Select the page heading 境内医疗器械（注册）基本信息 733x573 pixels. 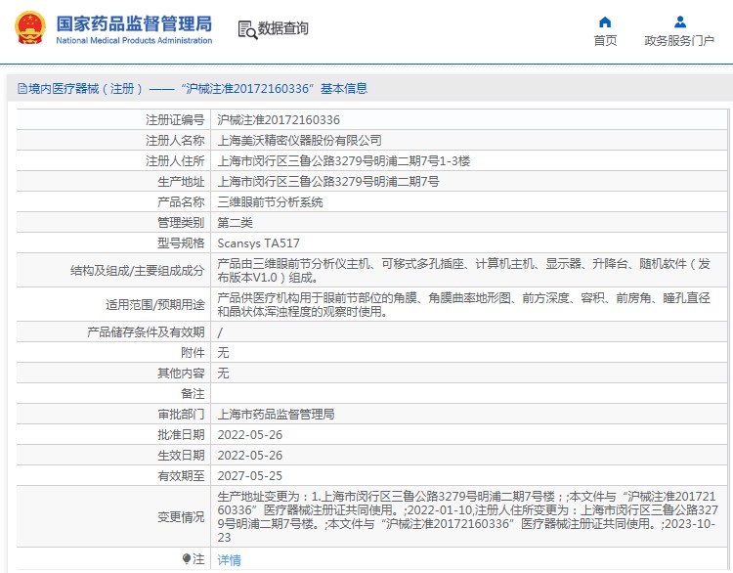pos(197,88)
